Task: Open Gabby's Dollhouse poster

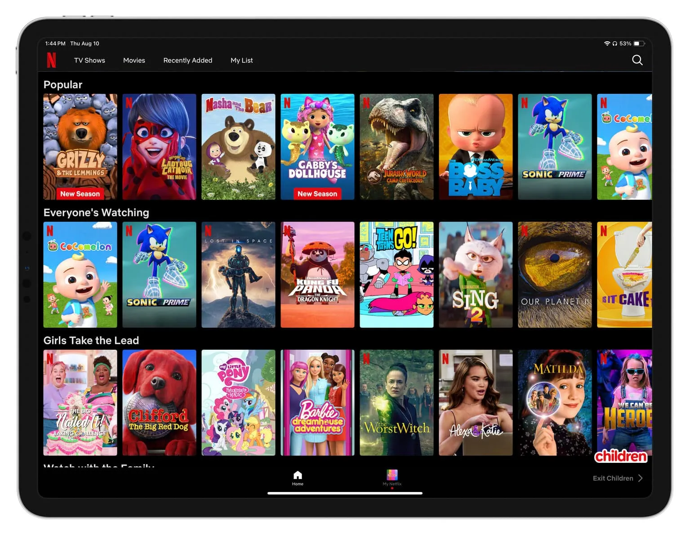Action: tap(317, 147)
